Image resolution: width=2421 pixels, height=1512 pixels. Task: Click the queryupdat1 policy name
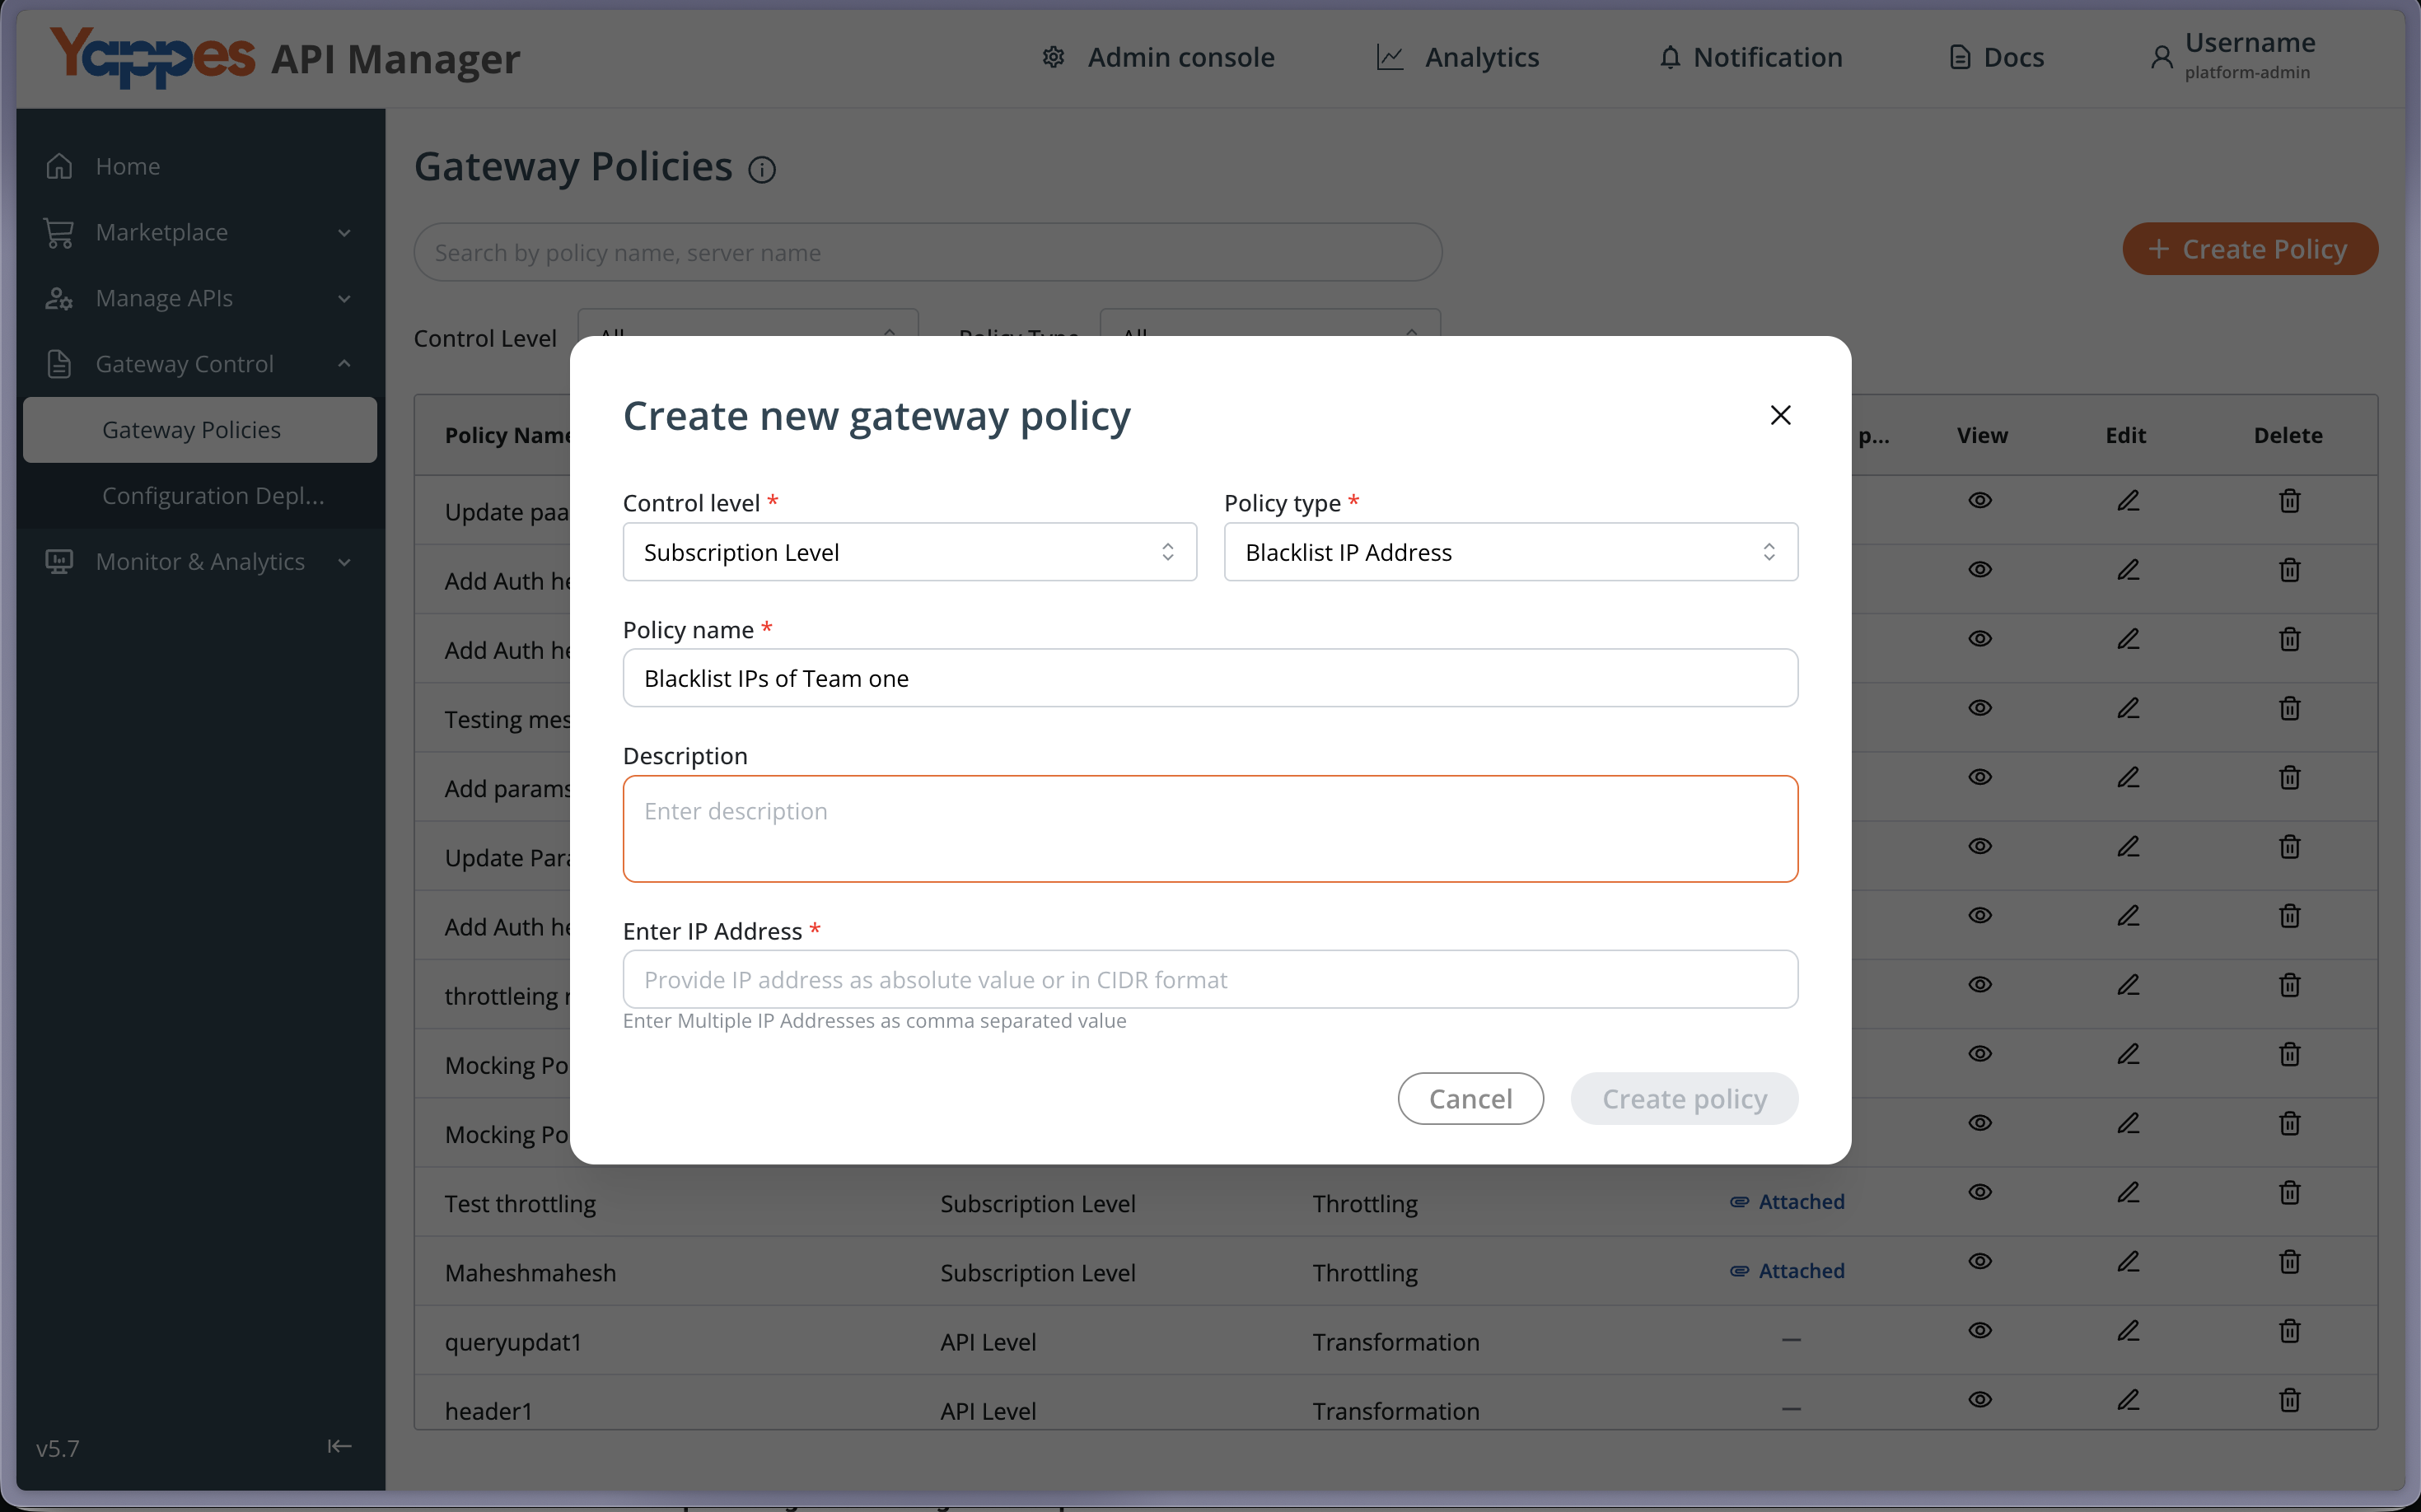point(513,1342)
